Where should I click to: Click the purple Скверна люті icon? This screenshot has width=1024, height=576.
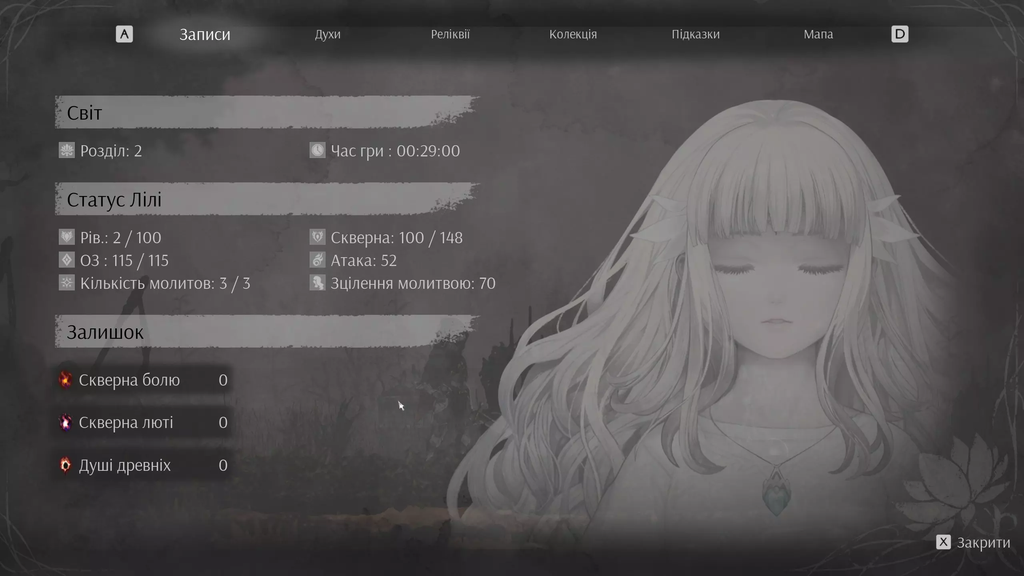point(66,422)
